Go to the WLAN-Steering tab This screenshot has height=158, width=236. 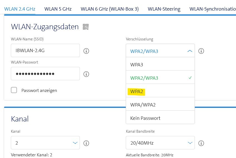coord(164,9)
